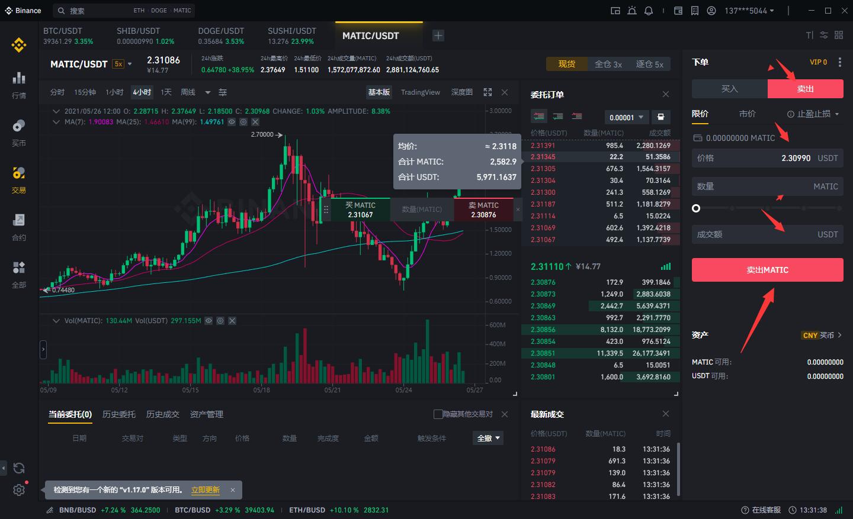Expand the left side panel arrow
The image size is (853, 519).
(43, 350)
